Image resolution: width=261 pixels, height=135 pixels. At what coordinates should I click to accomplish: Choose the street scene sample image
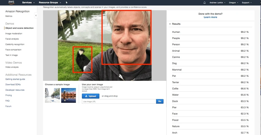pyautogui.click(x=53, y=95)
